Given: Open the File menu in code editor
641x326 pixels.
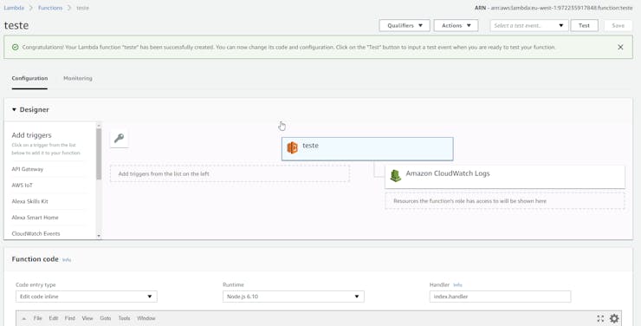Looking at the screenshot, I should tap(37, 318).
